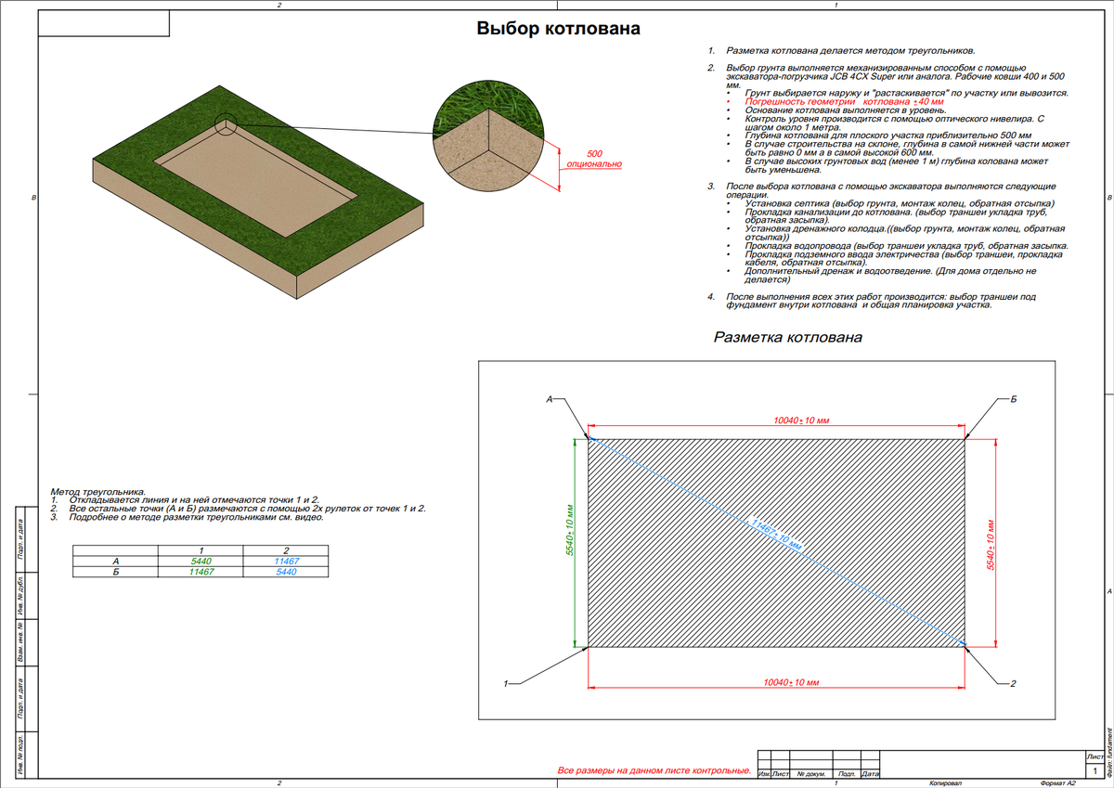
Task: Click the bullet "Прокладка водопровода"
Action: click(x=906, y=246)
